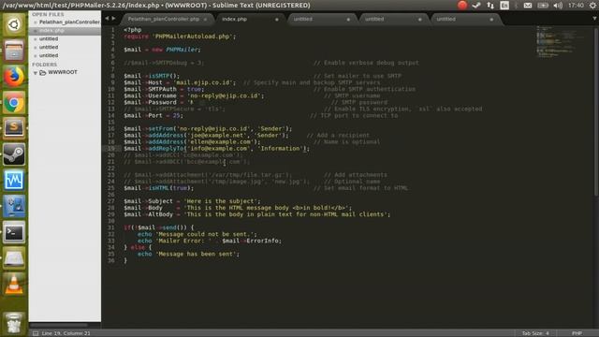The image size is (599, 337).
Task: Click the '$mail->isSMTP();' line
Action: point(152,76)
